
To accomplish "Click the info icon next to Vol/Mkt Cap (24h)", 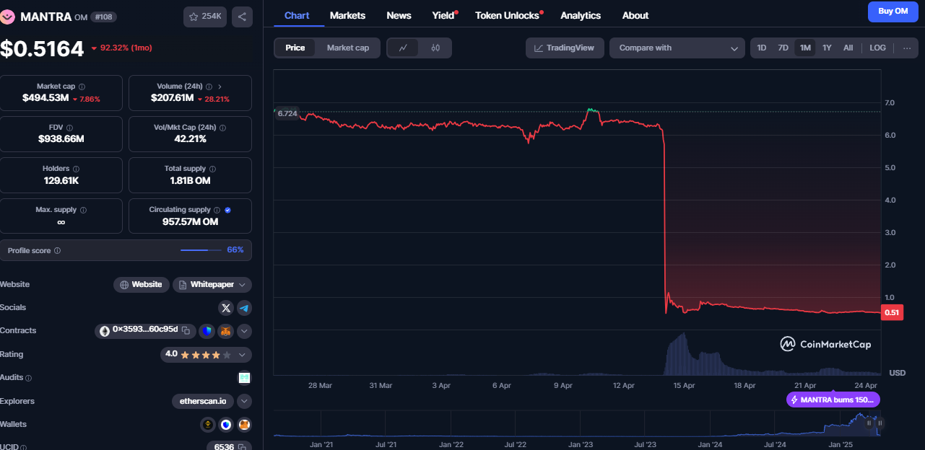I will [x=222, y=128].
